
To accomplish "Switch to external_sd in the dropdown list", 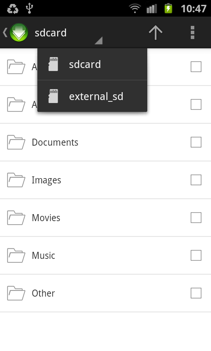I will tap(92, 96).
